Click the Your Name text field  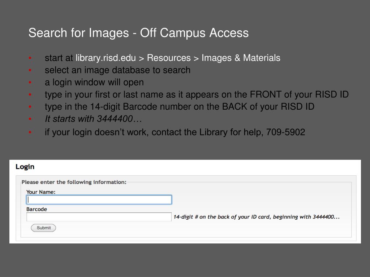tap(99, 200)
